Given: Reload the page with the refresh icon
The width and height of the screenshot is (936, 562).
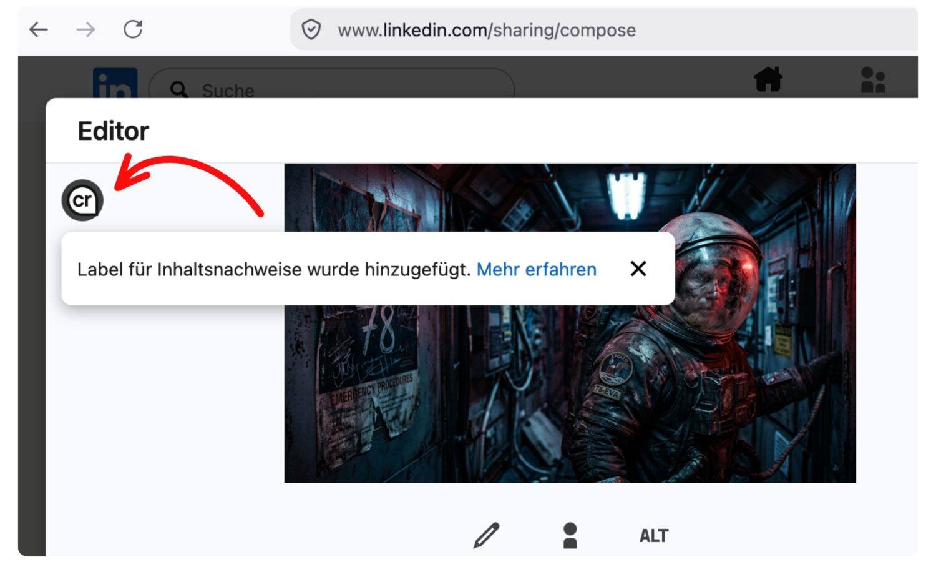Looking at the screenshot, I should point(133,29).
